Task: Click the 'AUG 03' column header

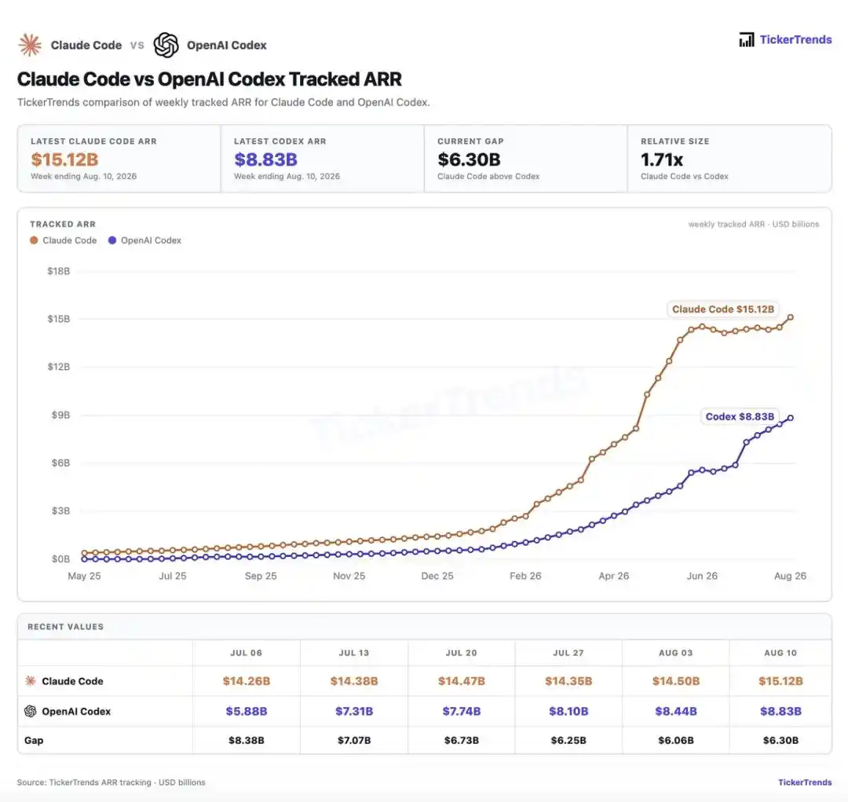Action: (675, 653)
